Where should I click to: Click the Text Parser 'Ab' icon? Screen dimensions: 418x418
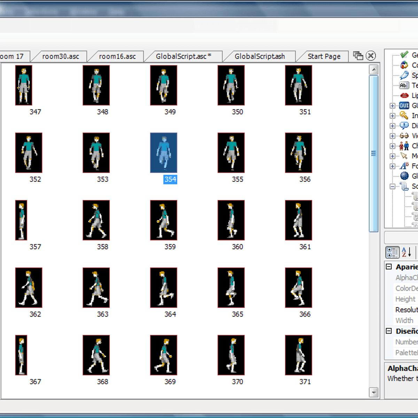(404, 85)
